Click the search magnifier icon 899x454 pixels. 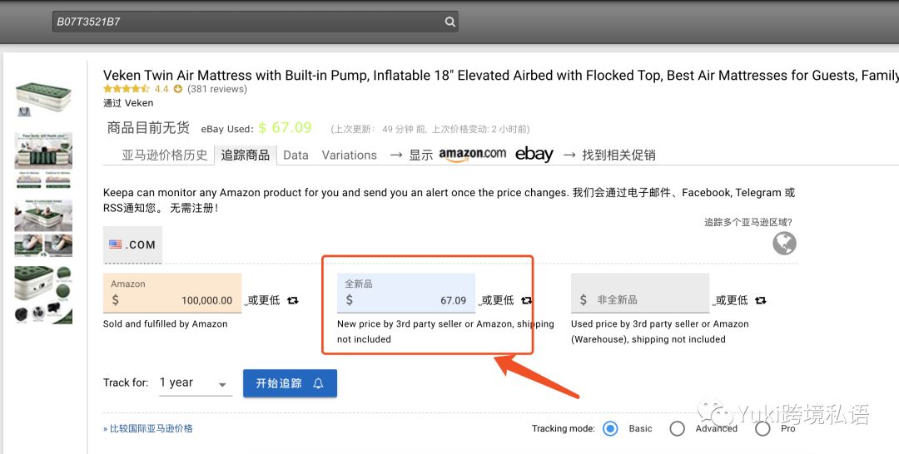coord(450,22)
